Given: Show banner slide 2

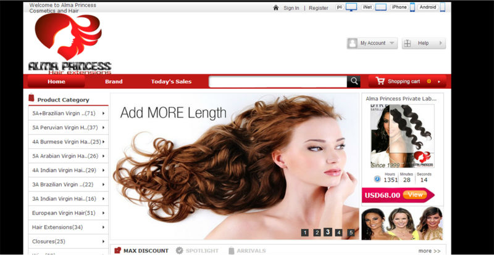Looking at the screenshot, I should [317, 233].
